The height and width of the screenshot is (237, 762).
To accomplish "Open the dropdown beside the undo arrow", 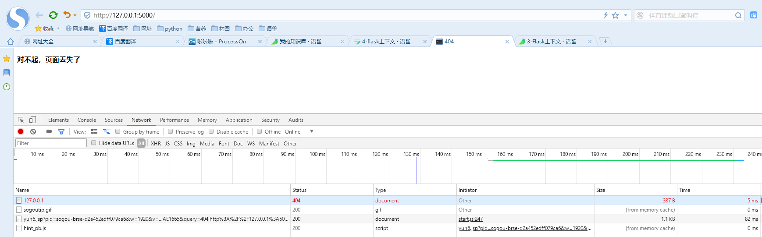I will [75, 15].
